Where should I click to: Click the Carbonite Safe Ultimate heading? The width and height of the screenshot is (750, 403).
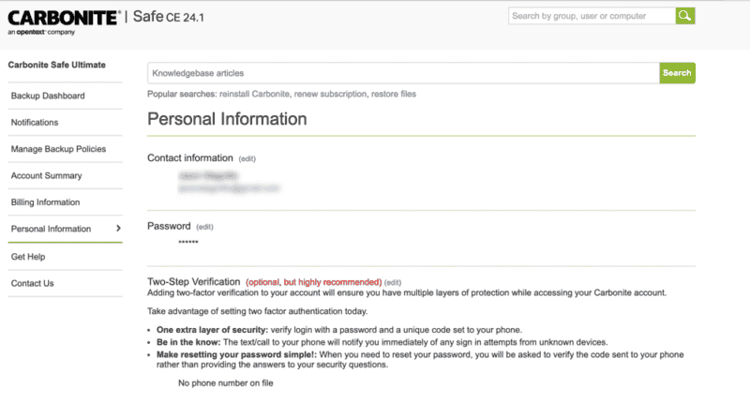pos(56,65)
